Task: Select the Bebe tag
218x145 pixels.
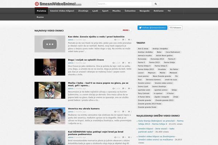Action: 159,52
